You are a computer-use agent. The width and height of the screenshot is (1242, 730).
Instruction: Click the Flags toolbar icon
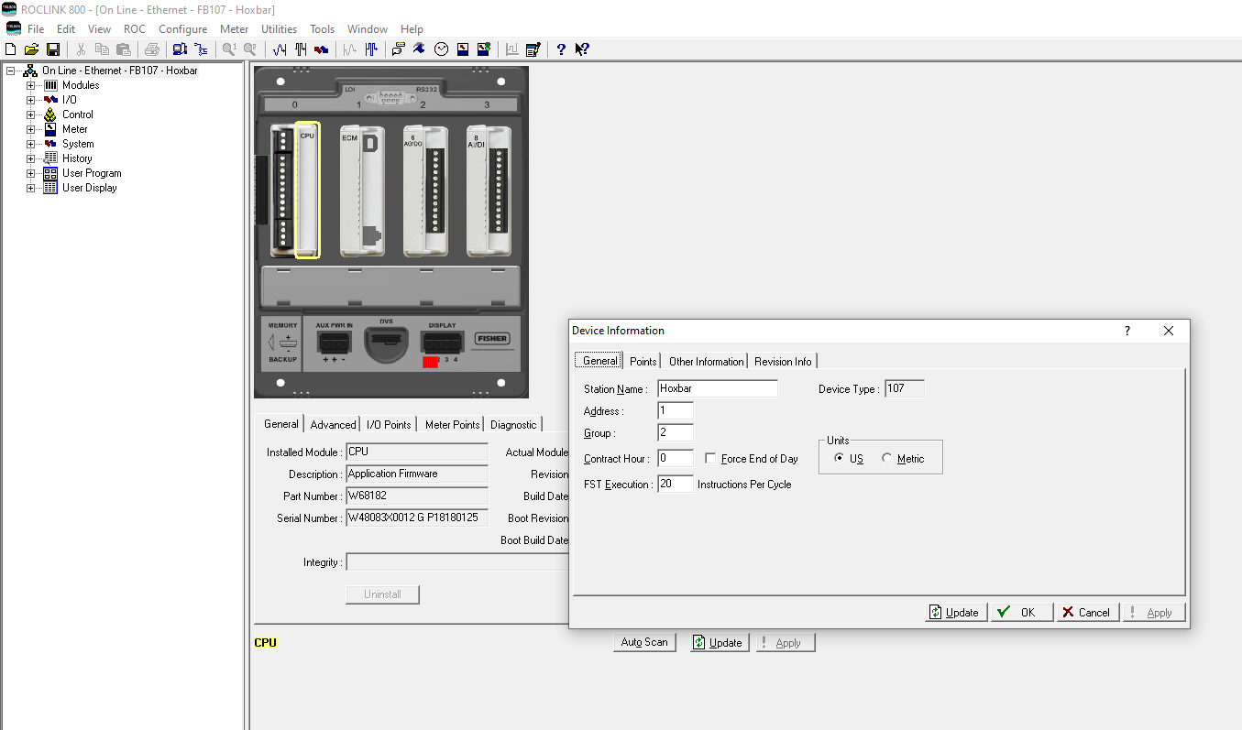(x=320, y=49)
